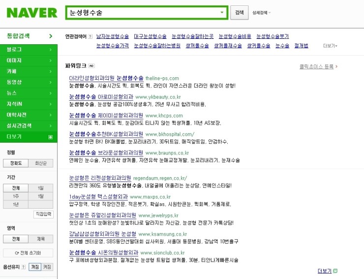This screenshot has width=364, height=279.
Task: Click the www.bkhospital.com/ URL
Action: (x=170, y=134)
